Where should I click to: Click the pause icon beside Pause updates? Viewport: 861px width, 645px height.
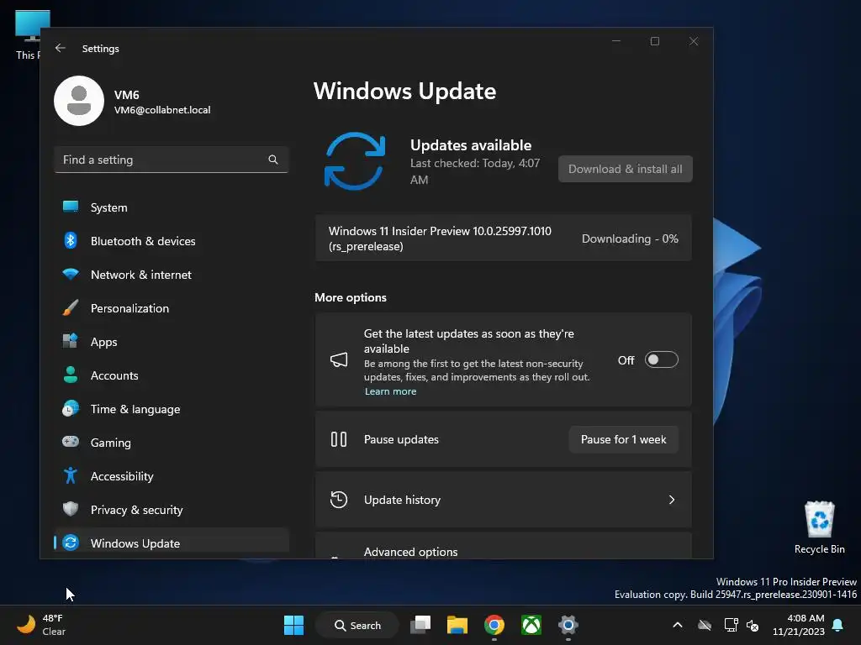click(339, 439)
